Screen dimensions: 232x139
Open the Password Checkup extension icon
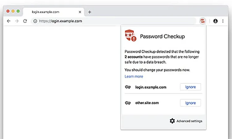tap(203, 21)
